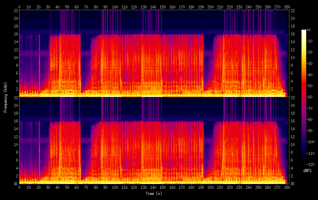Click the "Frequency (kHz)" axis title

click(x=5, y=97)
